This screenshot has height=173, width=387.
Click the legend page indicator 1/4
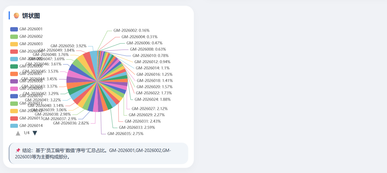[x=27, y=133]
